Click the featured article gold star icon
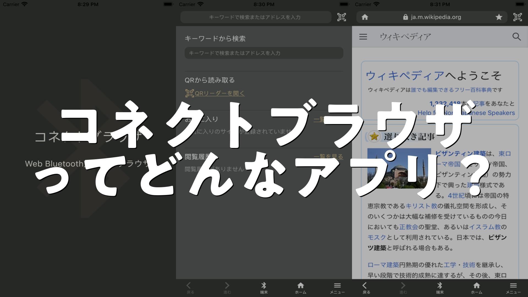 coord(374,136)
